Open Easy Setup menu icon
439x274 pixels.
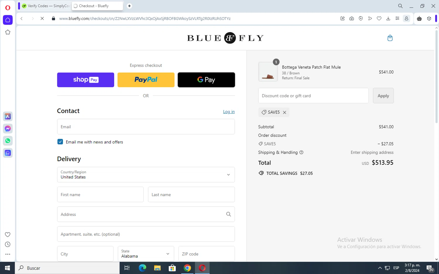click(x=397, y=18)
